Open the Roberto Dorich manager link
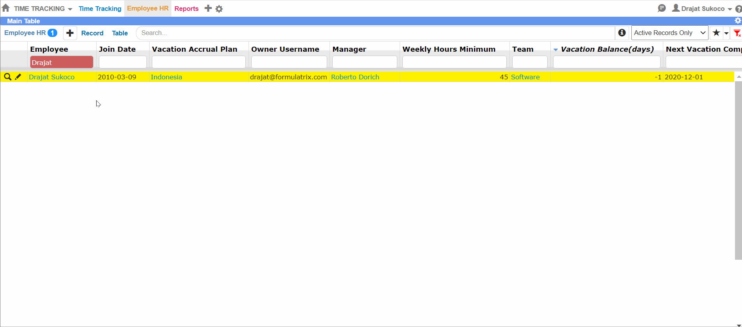The height and width of the screenshot is (327, 742). (355, 77)
